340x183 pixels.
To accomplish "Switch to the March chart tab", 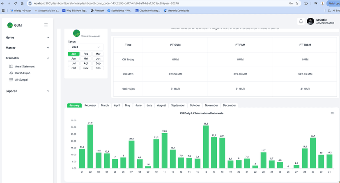I will pyautogui.click(x=105, y=105).
